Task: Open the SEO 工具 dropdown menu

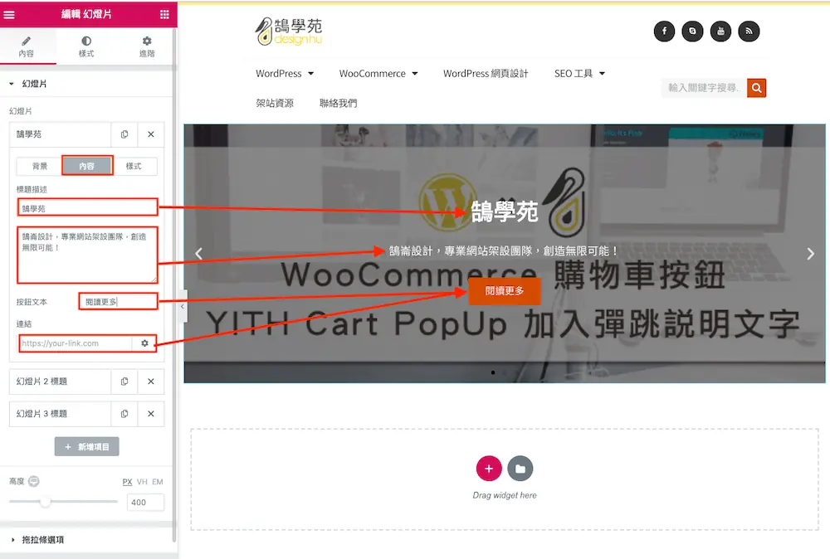Action: click(x=579, y=74)
